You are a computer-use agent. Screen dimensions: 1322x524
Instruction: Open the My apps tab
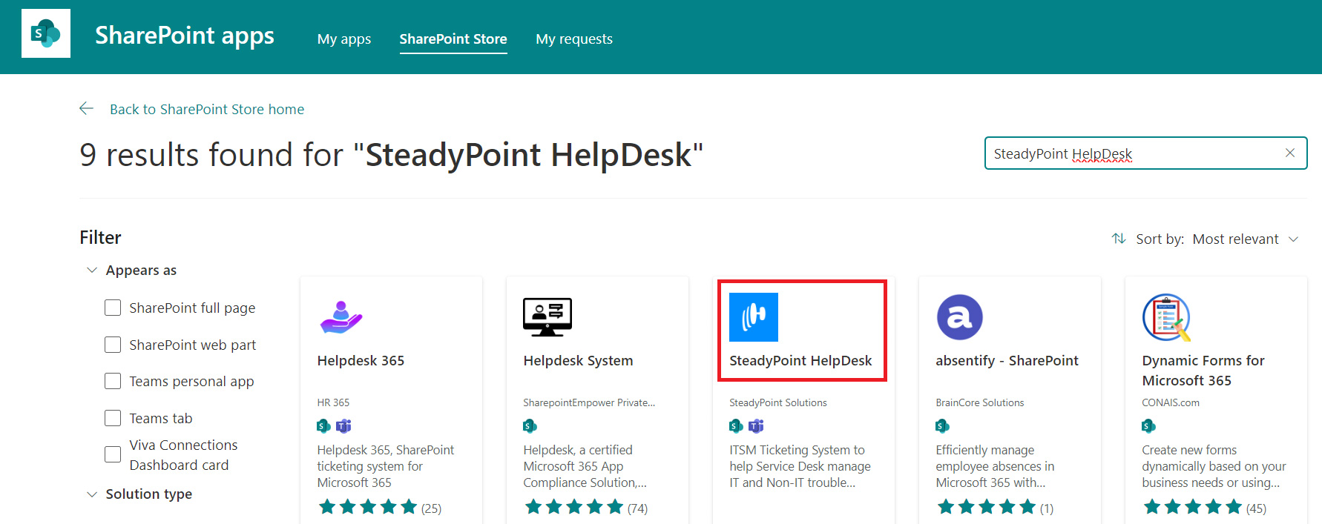tap(344, 39)
